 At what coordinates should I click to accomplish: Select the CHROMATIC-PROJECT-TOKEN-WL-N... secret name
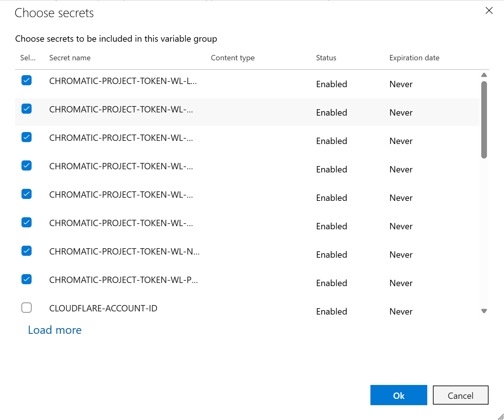124,252
